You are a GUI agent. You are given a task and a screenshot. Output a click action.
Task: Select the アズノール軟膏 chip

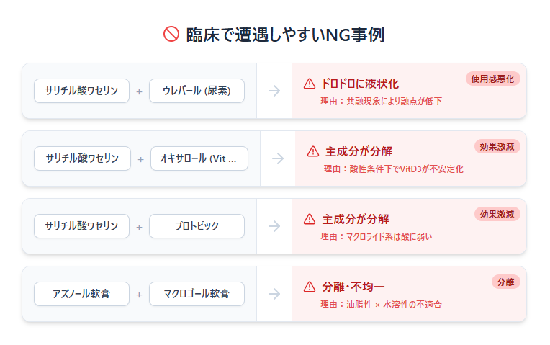point(81,294)
